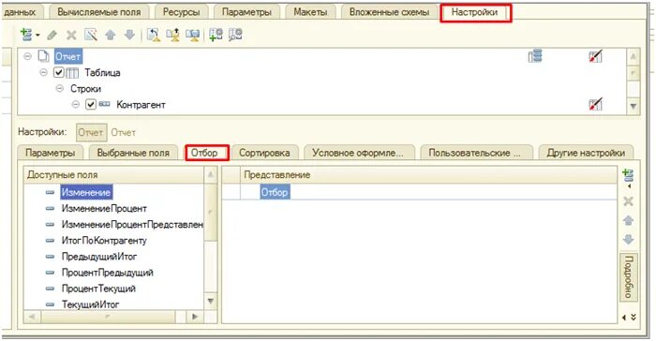Click the toolbar icon with upward arrow on pages
The image size is (656, 341).
(173, 35)
